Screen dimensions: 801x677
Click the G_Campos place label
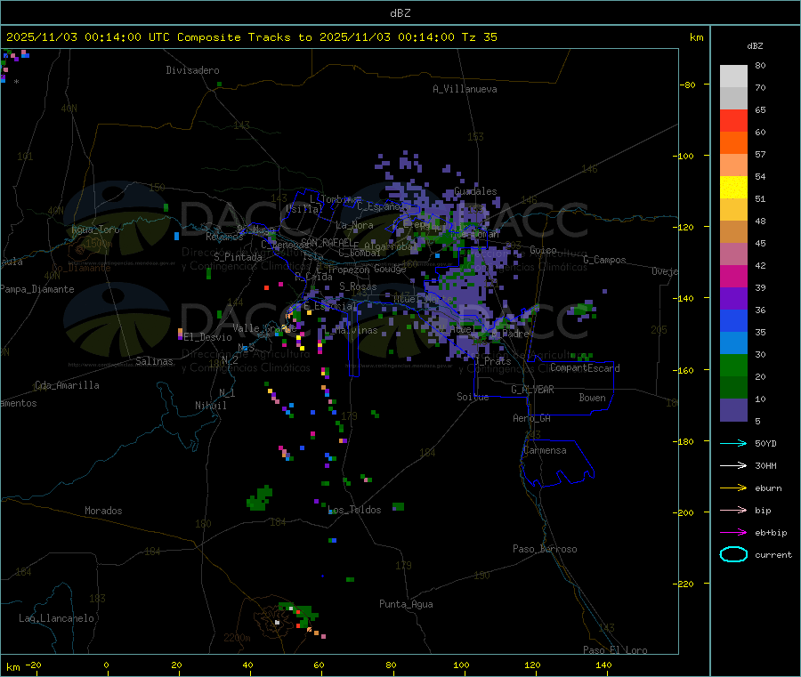[604, 260]
